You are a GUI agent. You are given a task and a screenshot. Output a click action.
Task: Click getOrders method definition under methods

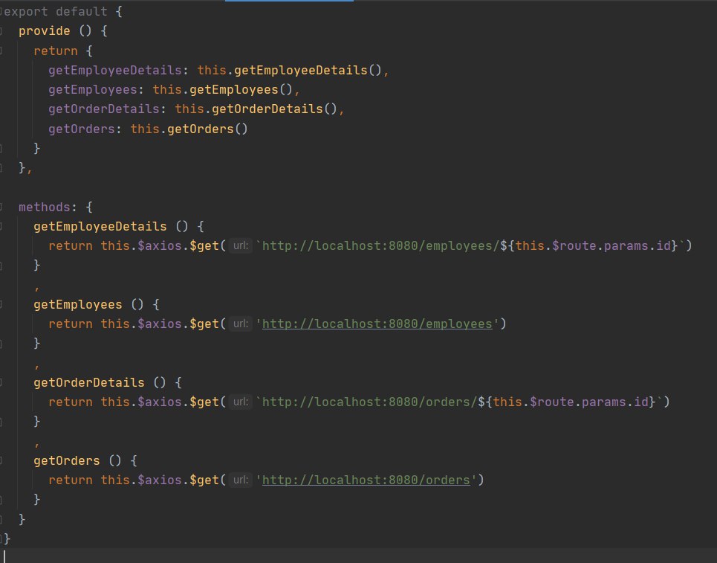coord(67,461)
